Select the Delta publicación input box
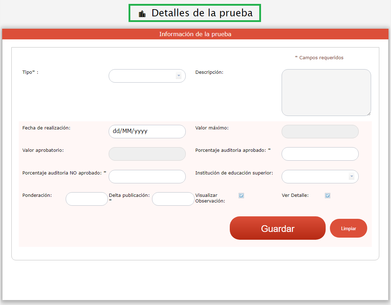Viewport: 391px width, 305px height. click(x=173, y=199)
